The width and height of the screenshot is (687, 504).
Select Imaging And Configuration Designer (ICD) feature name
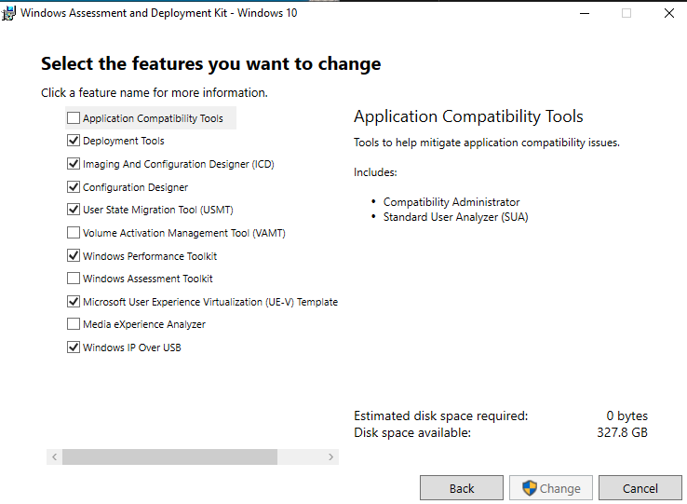(x=179, y=164)
